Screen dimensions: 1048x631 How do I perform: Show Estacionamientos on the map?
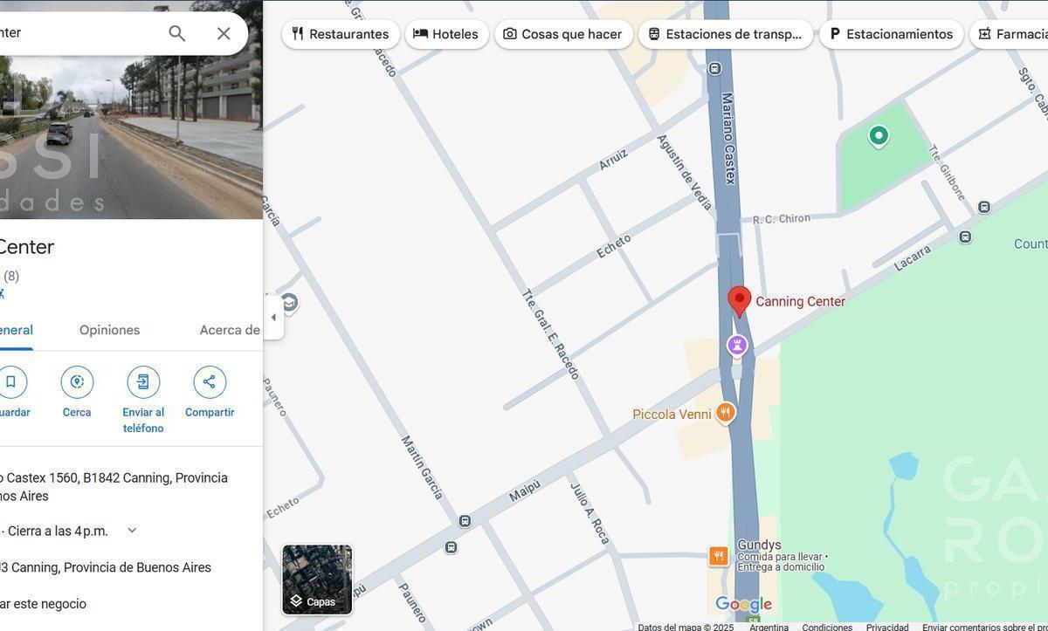(891, 34)
